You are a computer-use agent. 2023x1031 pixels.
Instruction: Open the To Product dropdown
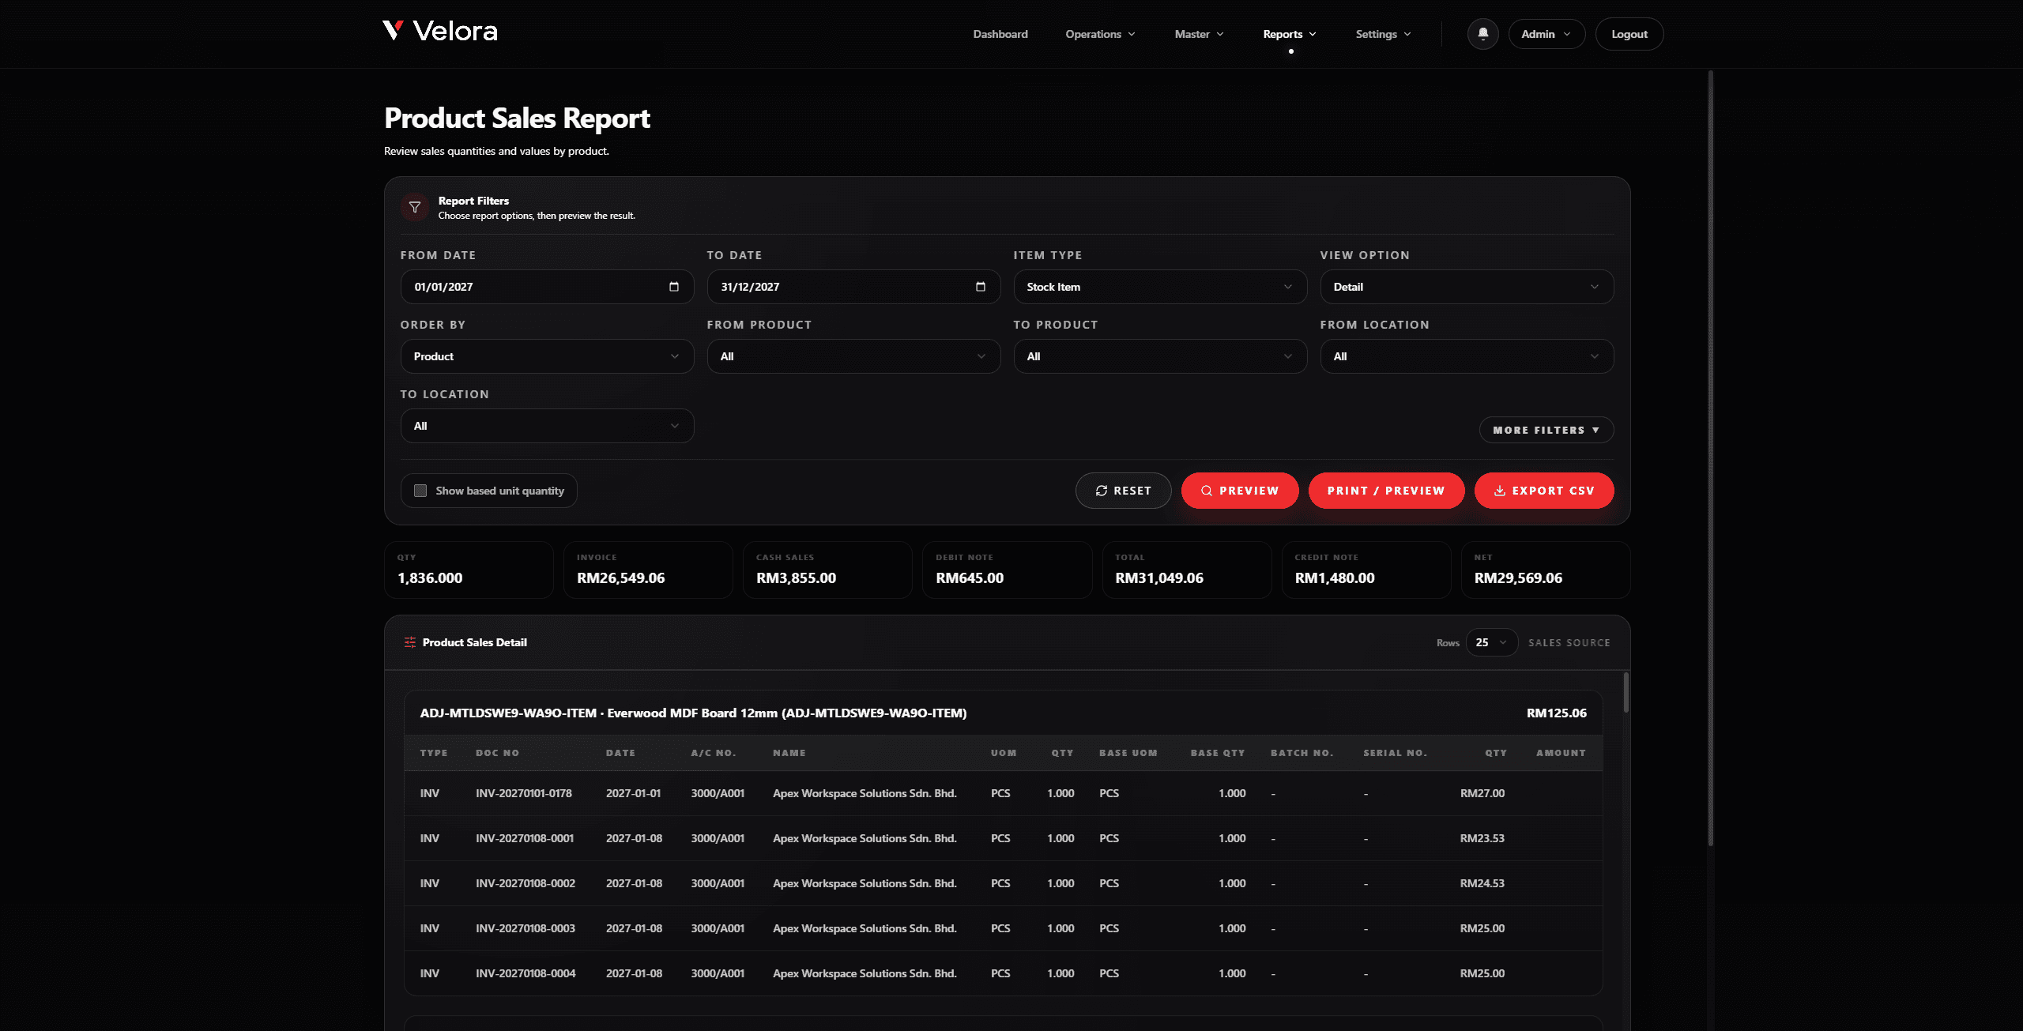pyautogui.click(x=1160, y=356)
